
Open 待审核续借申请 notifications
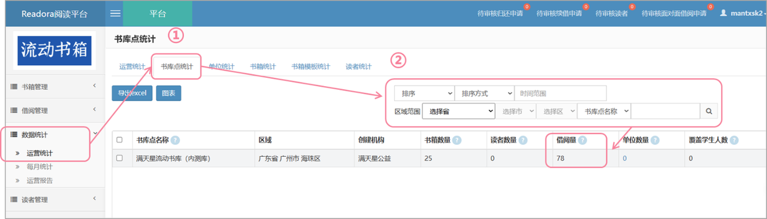pyautogui.click(x=559, y=13)
